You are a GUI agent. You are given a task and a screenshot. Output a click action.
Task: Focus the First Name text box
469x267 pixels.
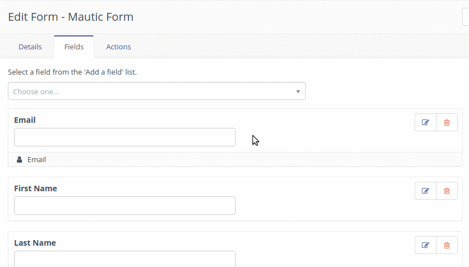pos(125,206)
